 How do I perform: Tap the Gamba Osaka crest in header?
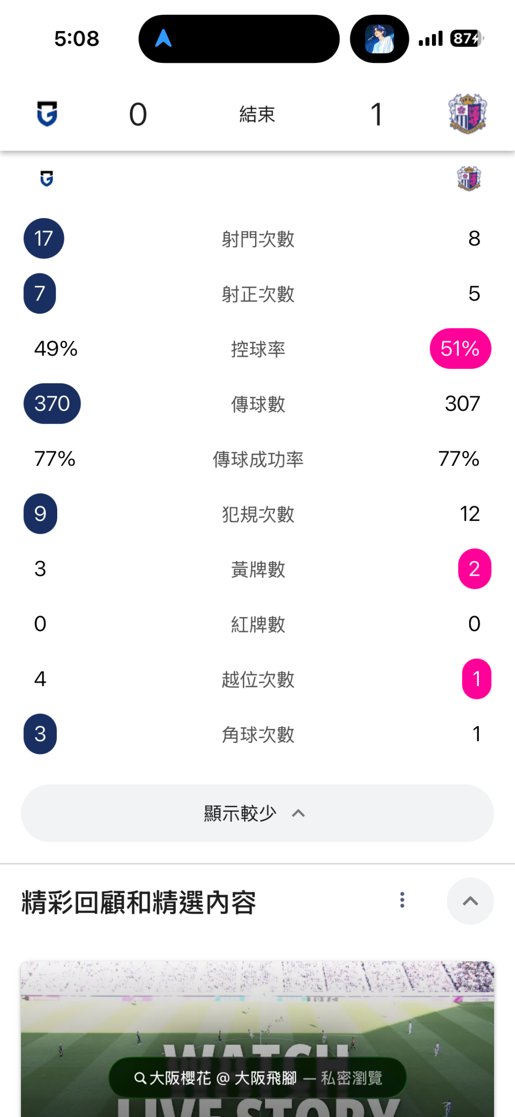tap(47, 114)
